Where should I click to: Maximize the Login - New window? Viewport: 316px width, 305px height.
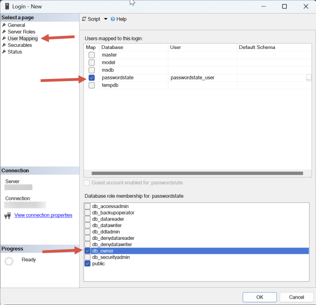pos(284,6)
